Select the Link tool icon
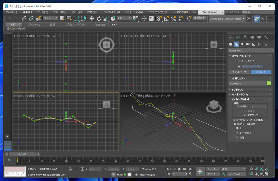 coord(24,18)
